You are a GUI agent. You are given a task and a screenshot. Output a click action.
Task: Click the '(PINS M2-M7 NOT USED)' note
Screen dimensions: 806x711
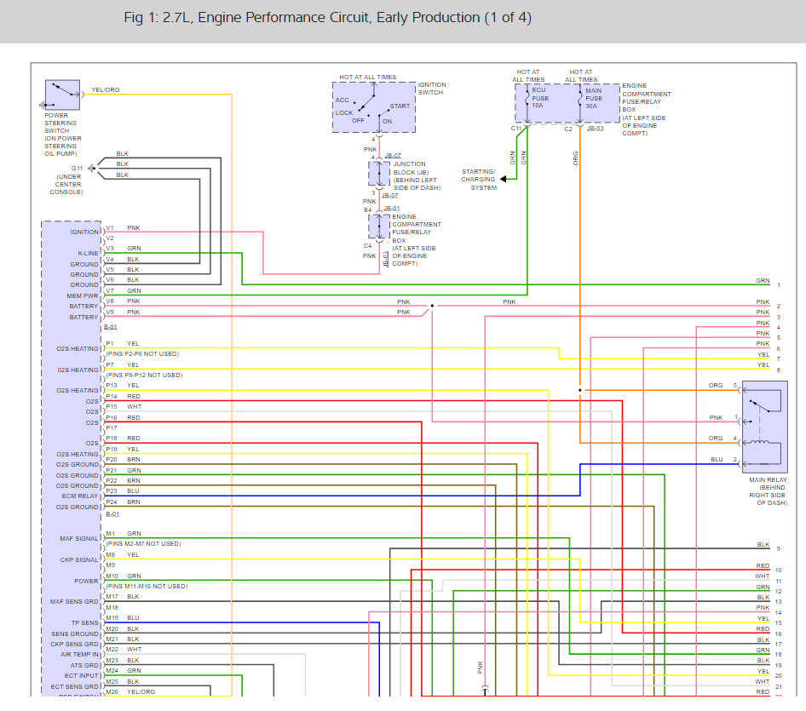coord(143,543)
